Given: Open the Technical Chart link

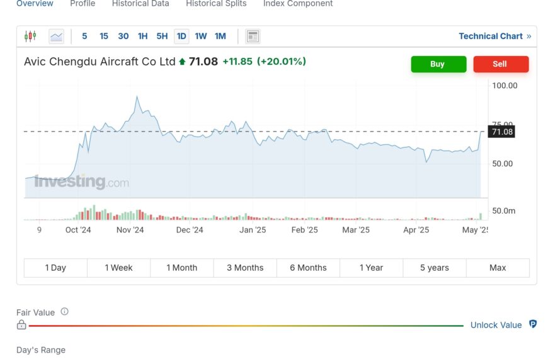Looking at the screenshot, I should click(x=495, y=36).
